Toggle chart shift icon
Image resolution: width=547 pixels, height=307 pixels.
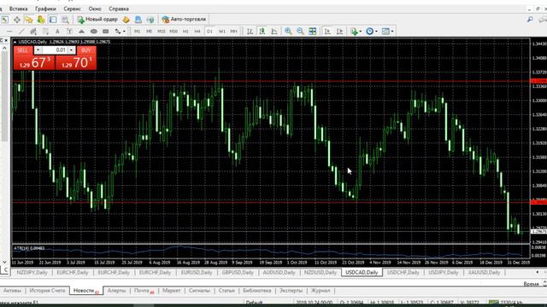click(339, 32)
